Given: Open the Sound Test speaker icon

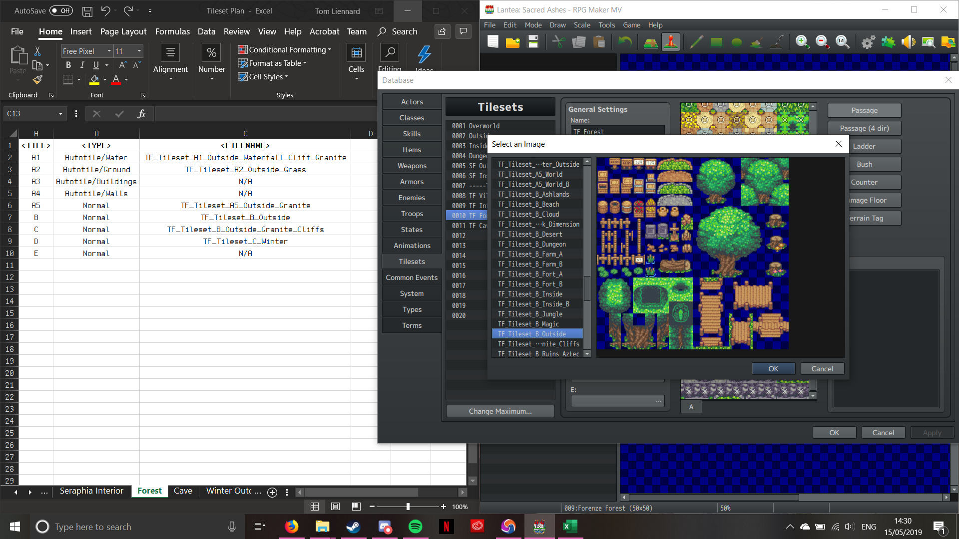Looking at the screenshot, I should point(908,42).
